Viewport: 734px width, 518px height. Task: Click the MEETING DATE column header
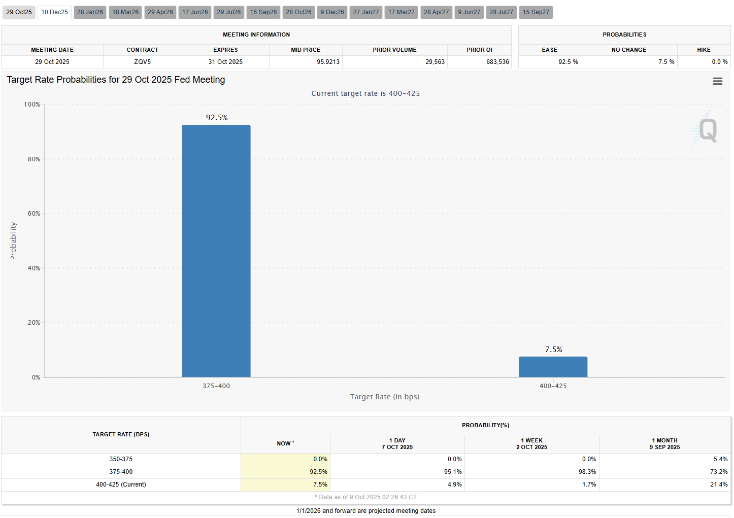point(52,50)
